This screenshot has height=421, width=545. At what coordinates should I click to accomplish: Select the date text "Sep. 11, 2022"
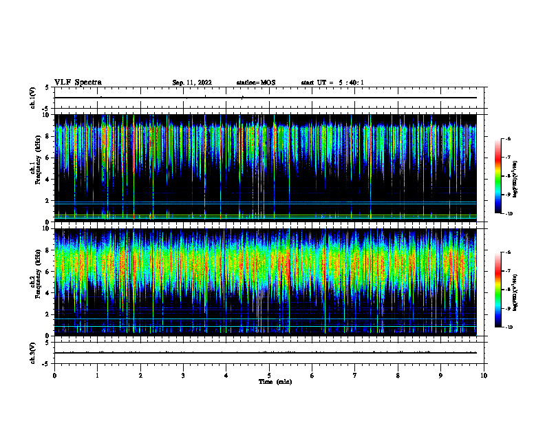(x=192, y=83)
